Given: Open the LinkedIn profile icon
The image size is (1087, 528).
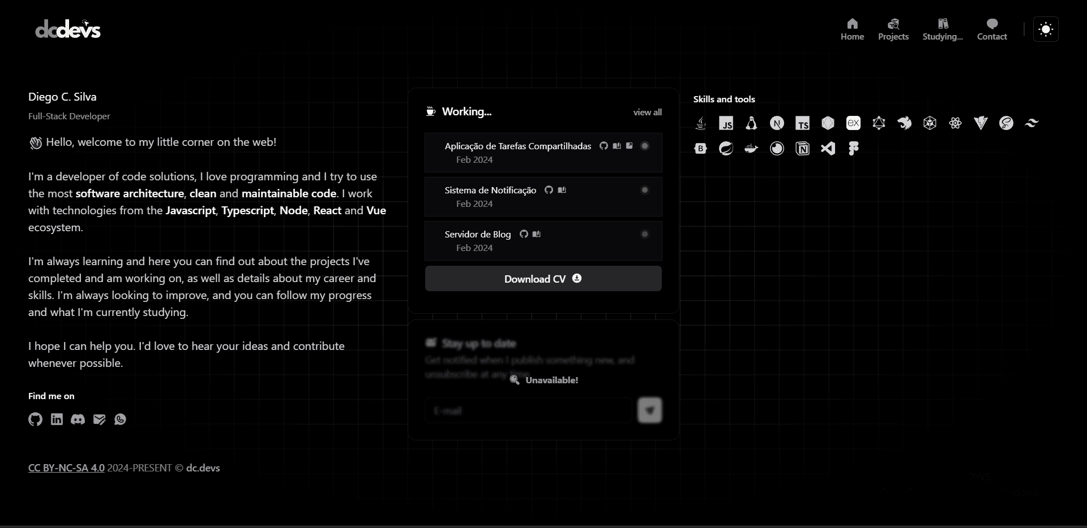Looking at the screenshot, I should tap(57, 419).
